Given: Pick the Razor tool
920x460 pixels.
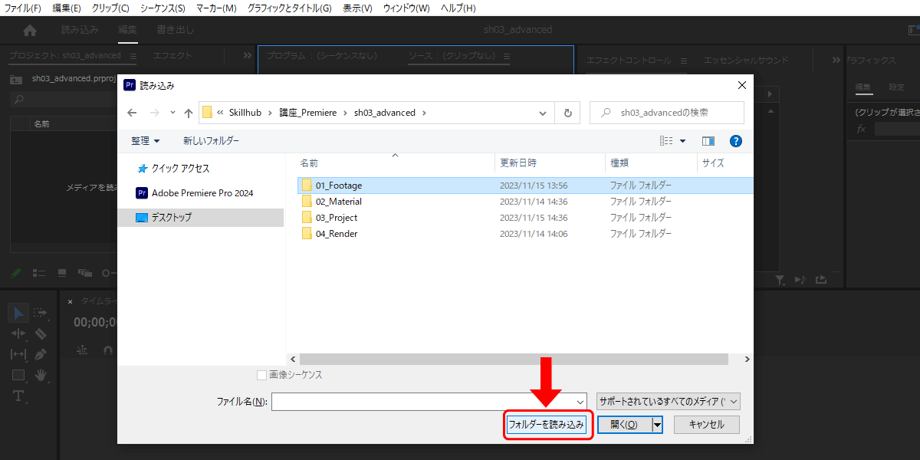Looking at the screenshot, I should pos(40,333).
